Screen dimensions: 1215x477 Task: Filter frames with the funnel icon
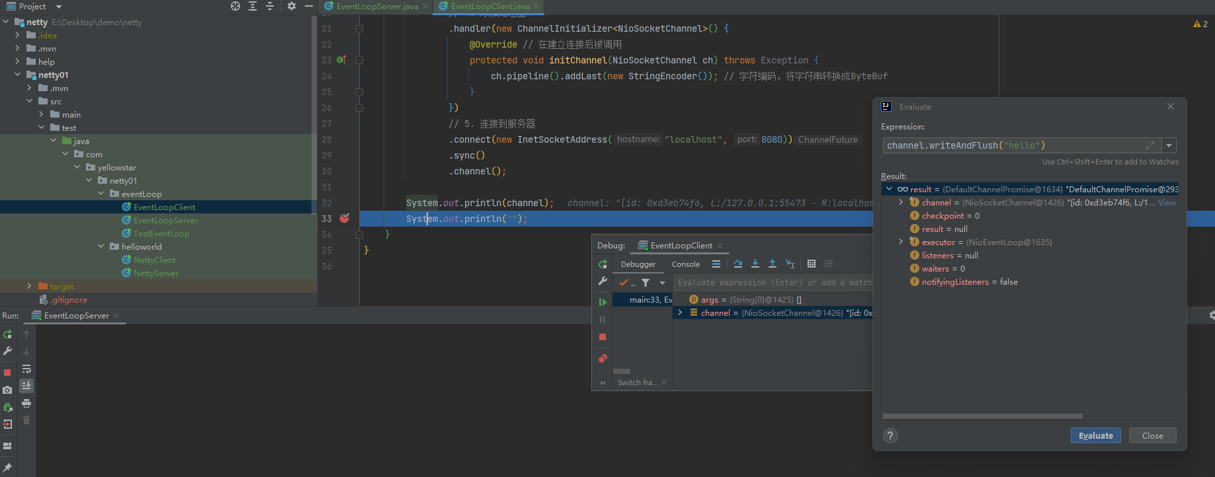pyautogui.click(x=646, y=283)
